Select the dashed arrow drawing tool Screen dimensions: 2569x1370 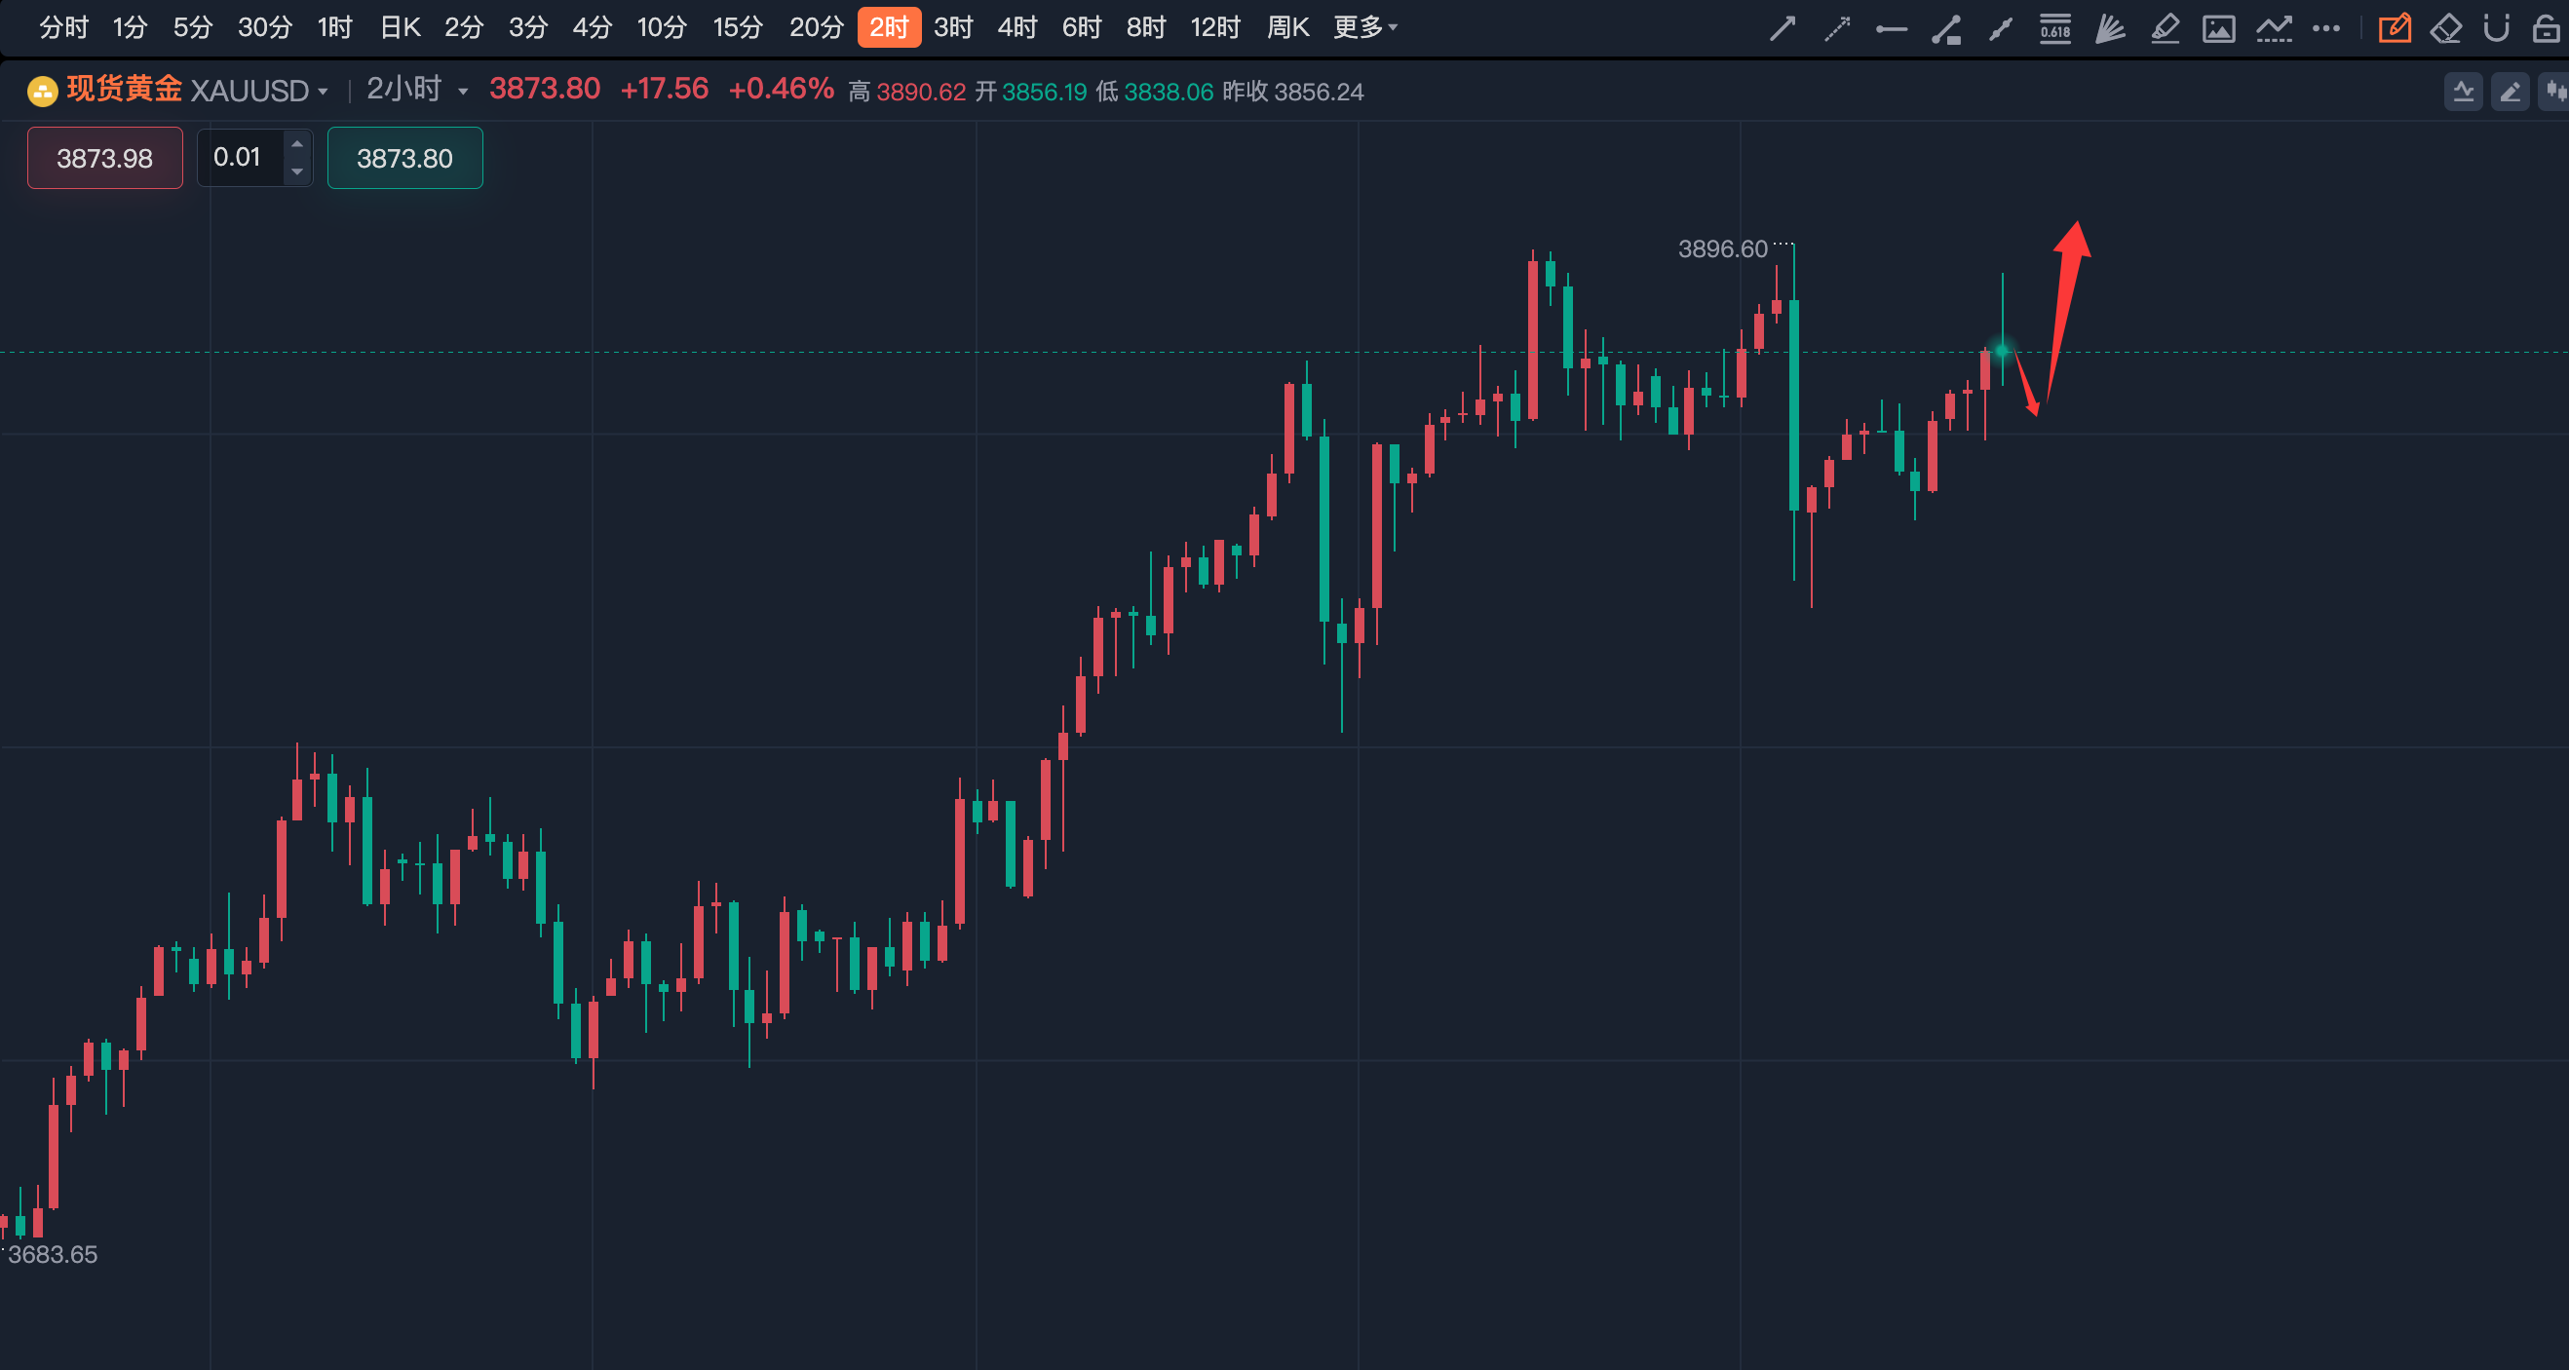coord(1837,29)
